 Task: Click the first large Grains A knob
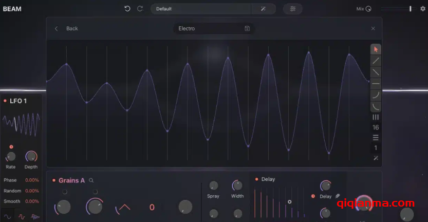click(x=63, y=207)
